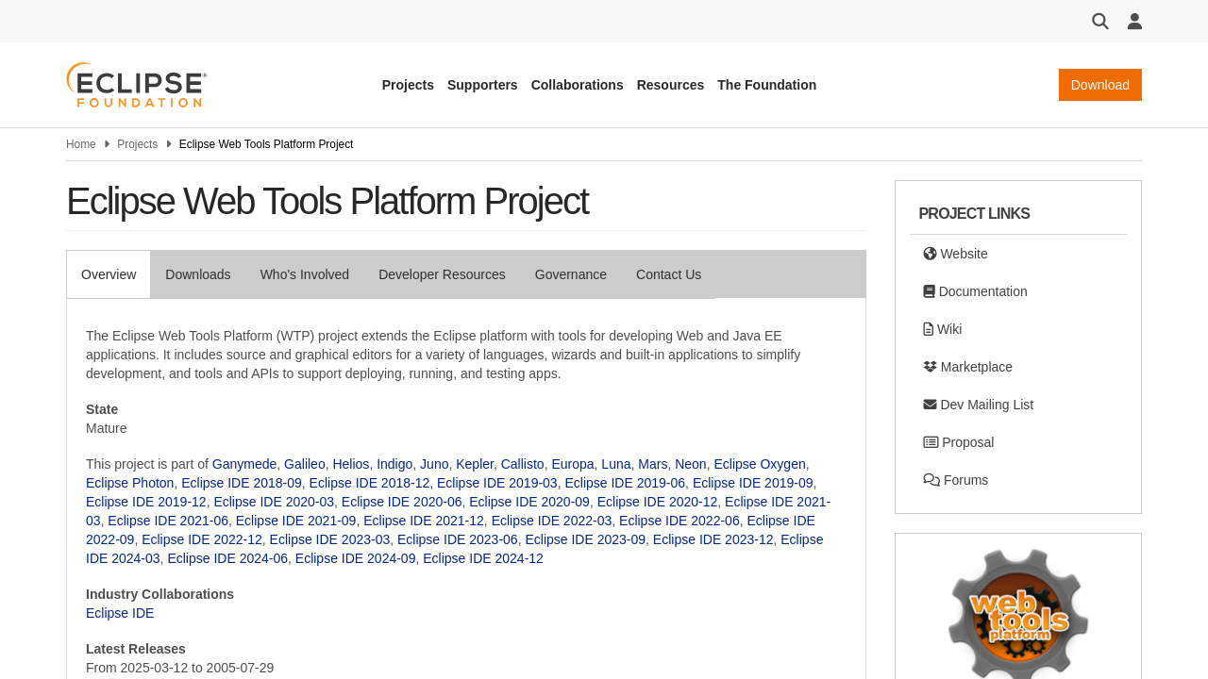Open the Eclipse IDE 2020-09 link
Viewport: 1208px width, 679px height.
529,502
